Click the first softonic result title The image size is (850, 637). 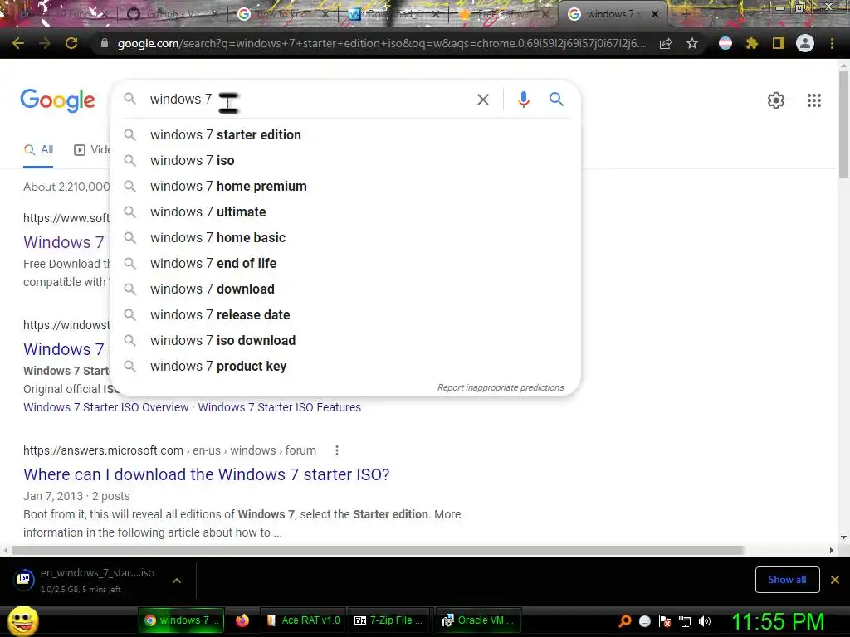tap(66, 242)
